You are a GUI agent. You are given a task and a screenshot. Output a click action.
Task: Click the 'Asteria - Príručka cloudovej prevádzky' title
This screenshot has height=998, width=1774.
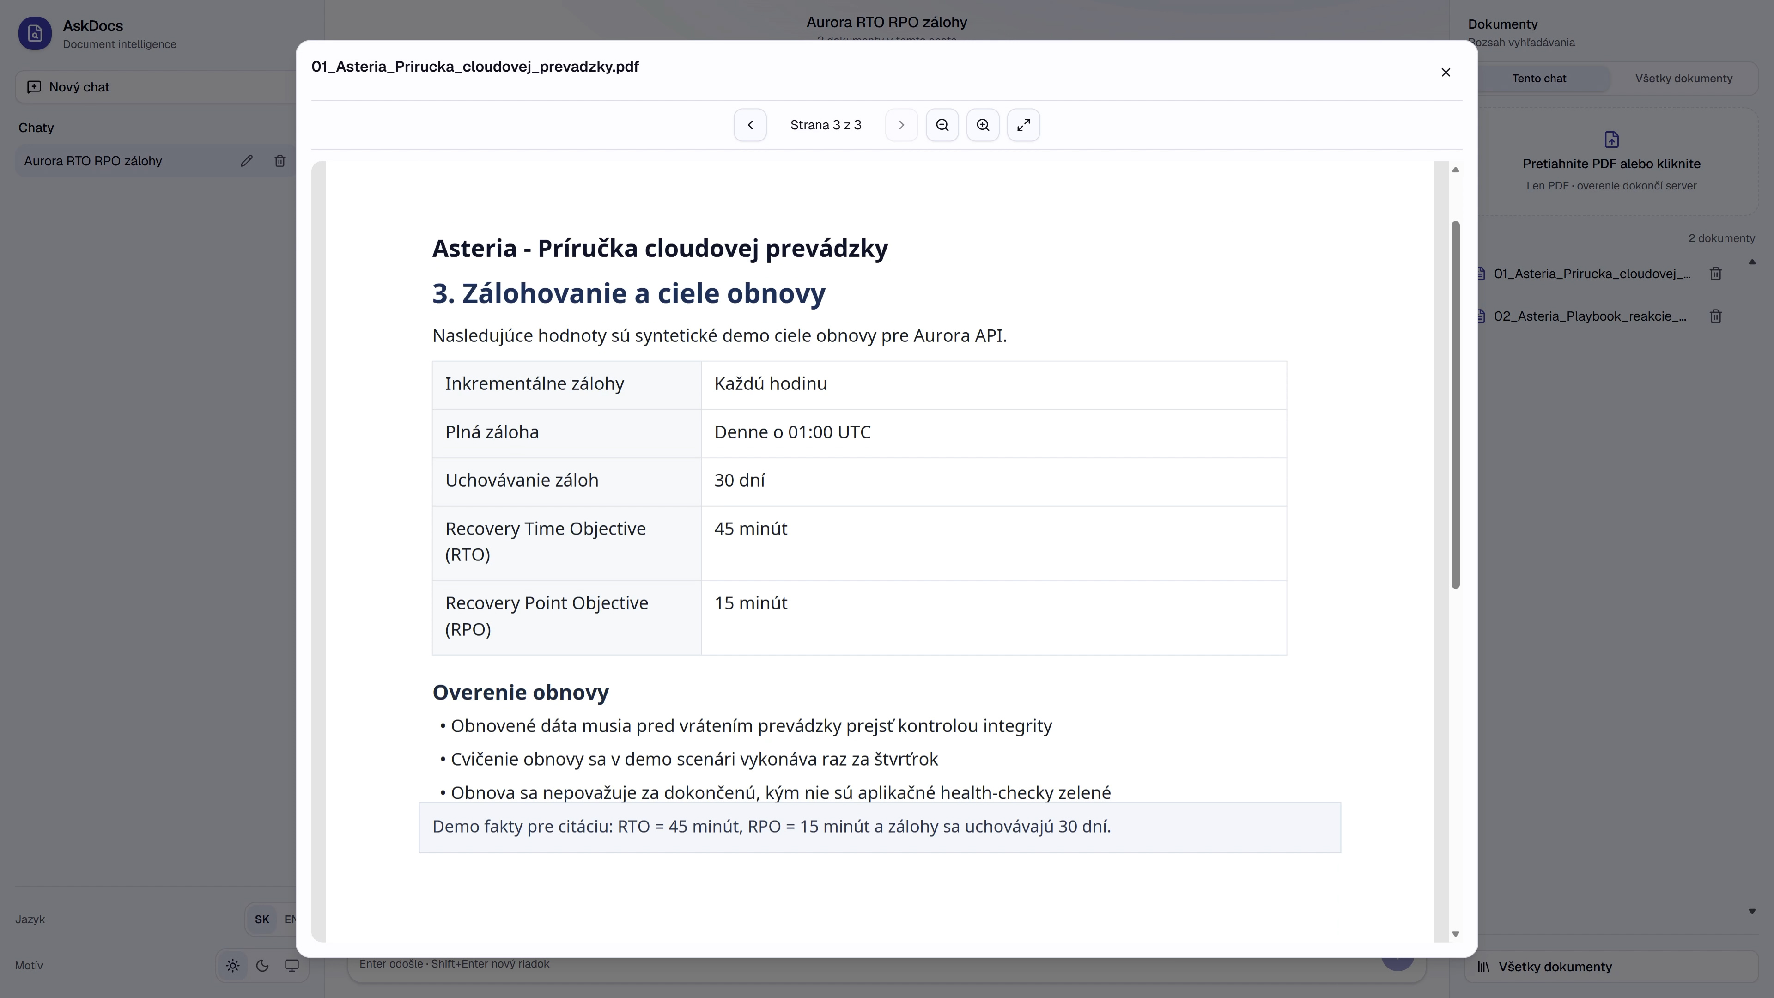click(x=661, y=249)
